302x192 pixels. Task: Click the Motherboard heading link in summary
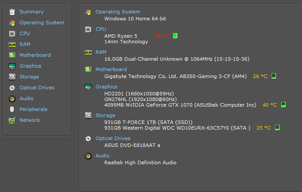(111, 69)
